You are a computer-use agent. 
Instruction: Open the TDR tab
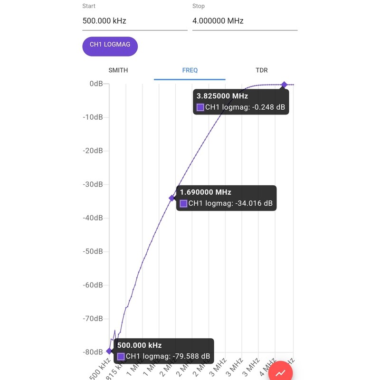pyautogui.click(x=262, y=70)
